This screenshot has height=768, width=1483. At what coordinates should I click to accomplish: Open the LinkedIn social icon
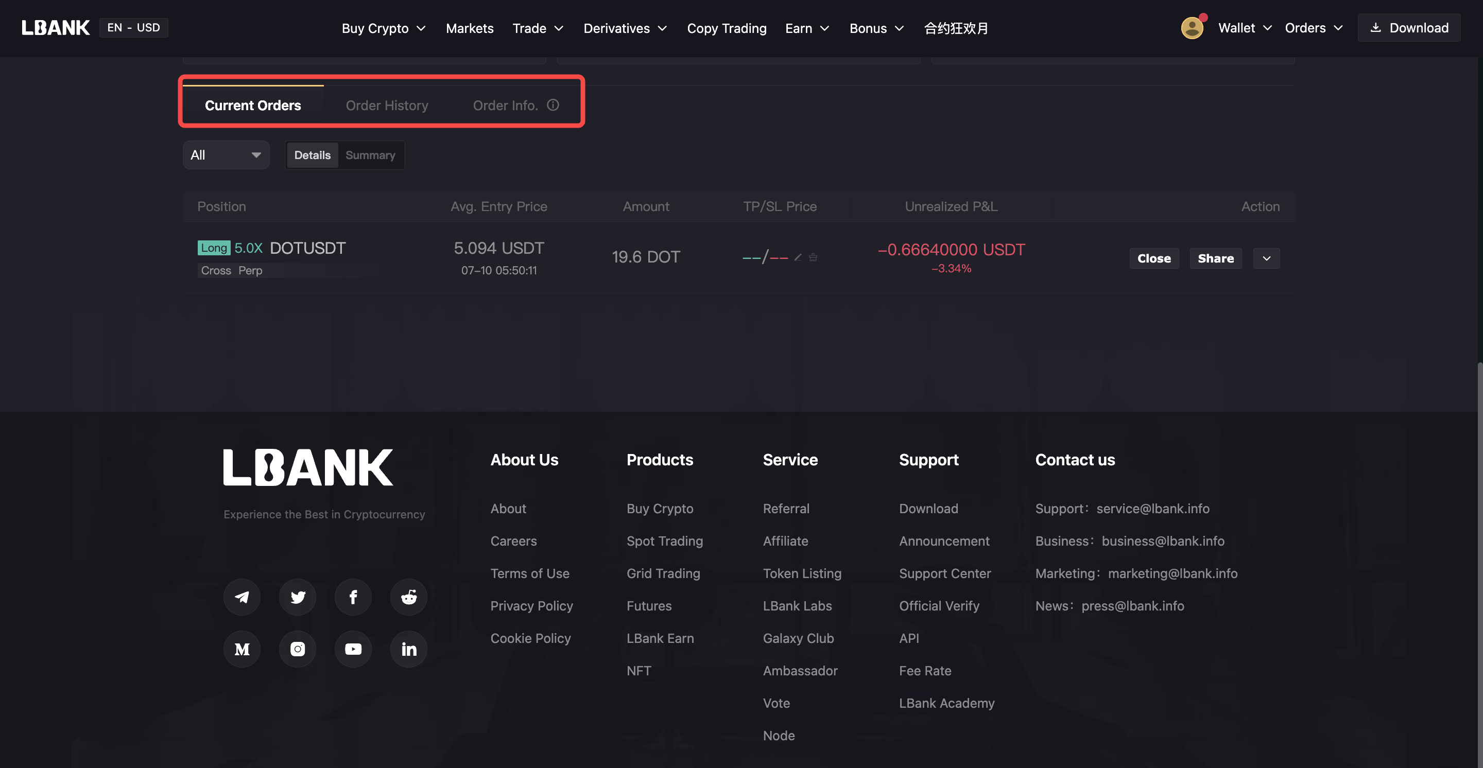pyautogui.click(x=409, y=649)
